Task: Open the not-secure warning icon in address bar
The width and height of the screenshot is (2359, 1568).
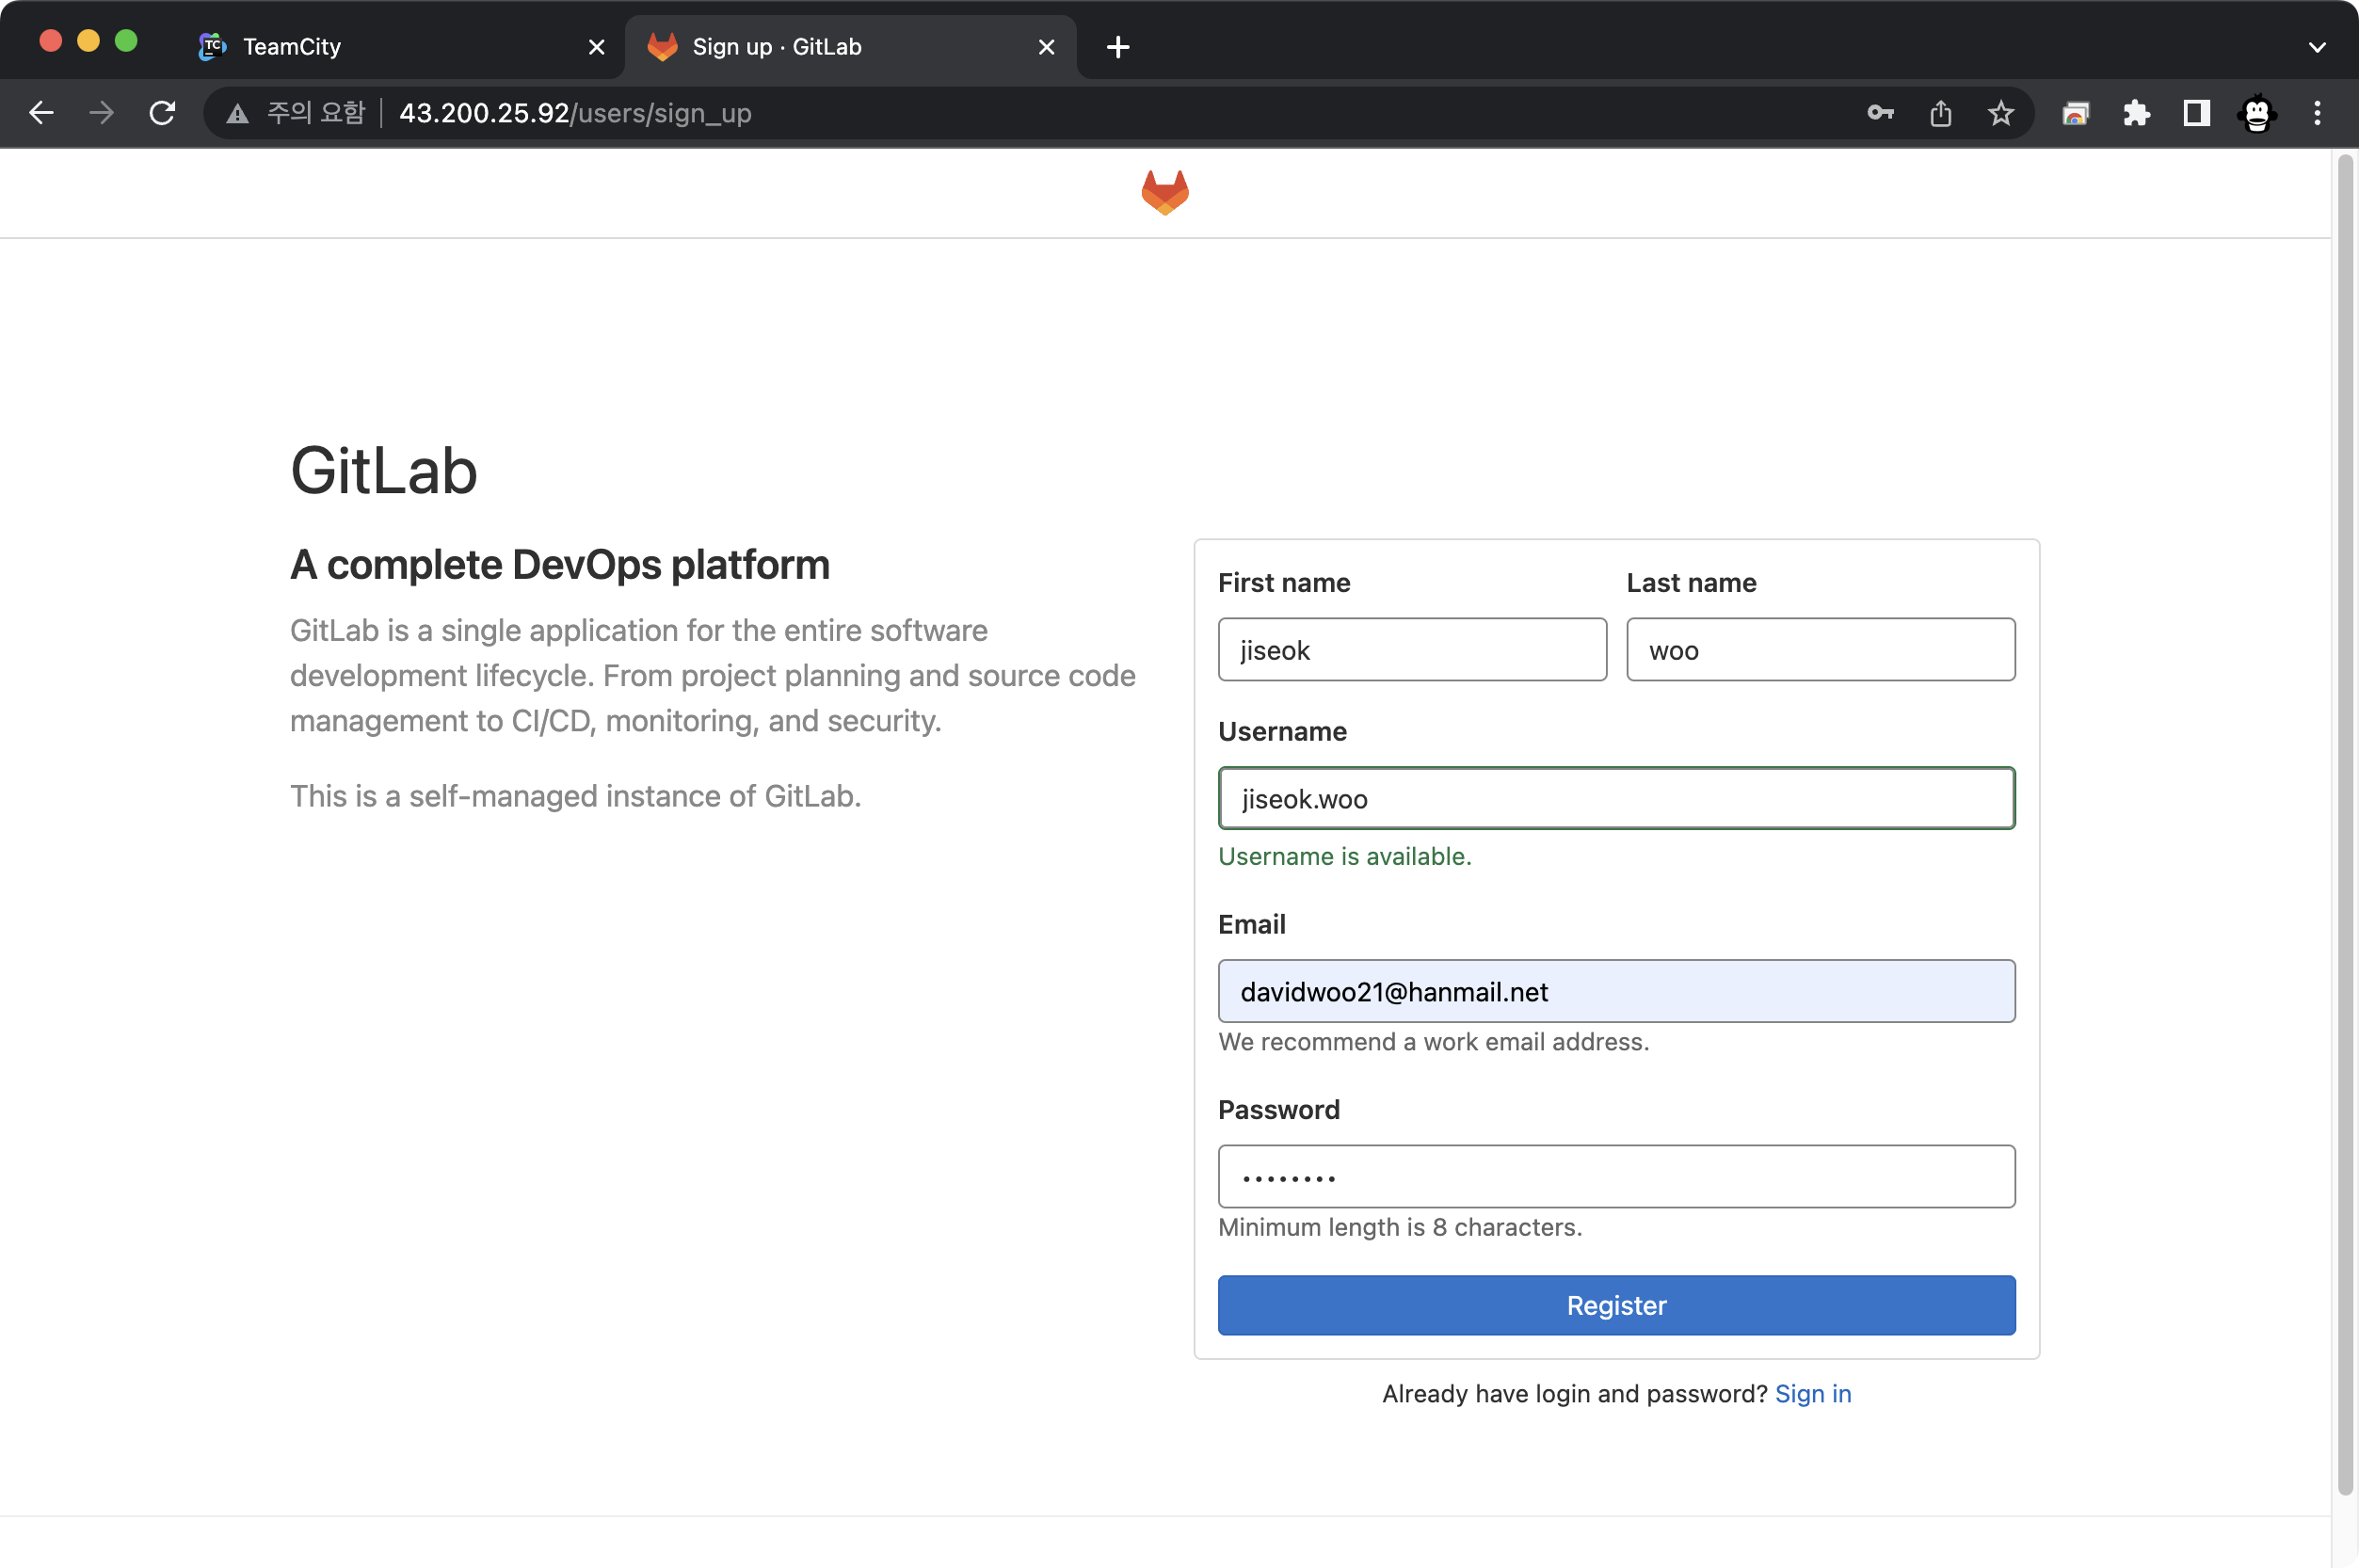Action: point(237,114)
